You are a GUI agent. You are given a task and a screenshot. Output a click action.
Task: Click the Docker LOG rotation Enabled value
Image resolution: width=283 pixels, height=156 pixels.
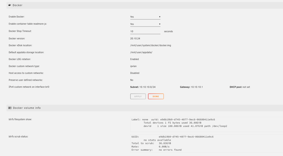pos(134,59)
